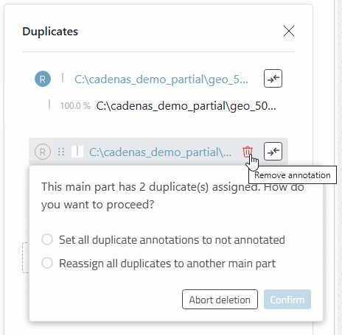
Task: Click the Confirm button
Action: coord(287,300)
